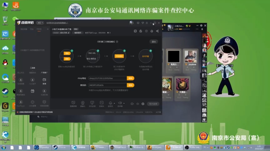This screenshot has width=270, height=151.
Task: Click the unlock icon in stream header
Action: pyautogui.click(x=141, y=31)
